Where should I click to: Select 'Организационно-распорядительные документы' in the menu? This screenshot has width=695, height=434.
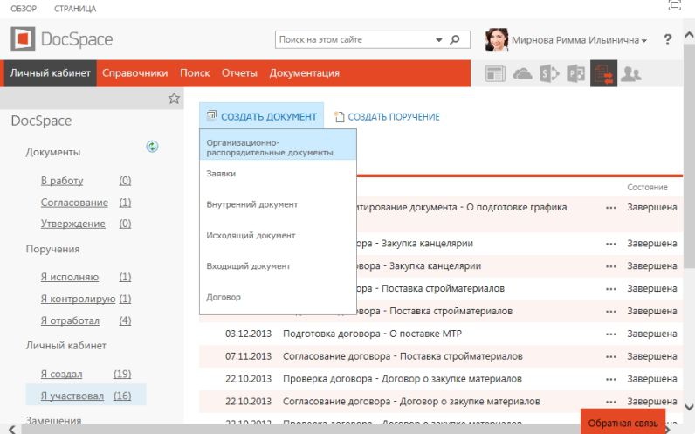point(278,145)
